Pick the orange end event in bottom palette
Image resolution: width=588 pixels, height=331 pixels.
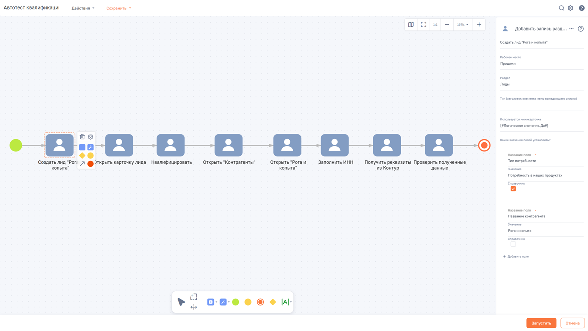pos(260,302)
